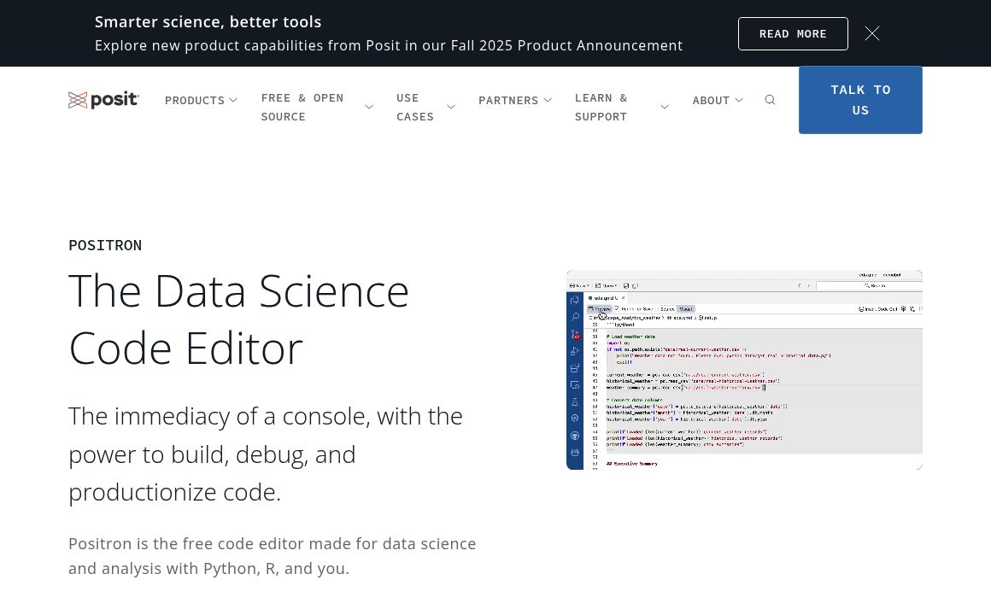Switch editor to Source mode
Viewport: 991px width, 615px height.
click(x=667, y=308)
